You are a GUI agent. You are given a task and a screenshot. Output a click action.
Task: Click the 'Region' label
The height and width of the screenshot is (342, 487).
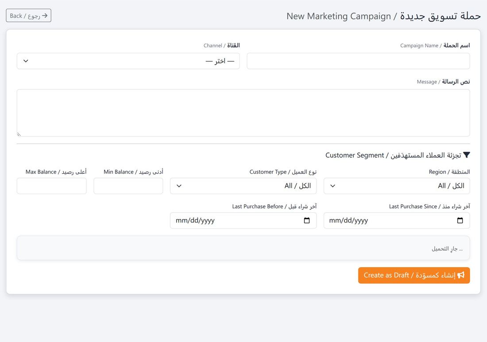(449, 171)
